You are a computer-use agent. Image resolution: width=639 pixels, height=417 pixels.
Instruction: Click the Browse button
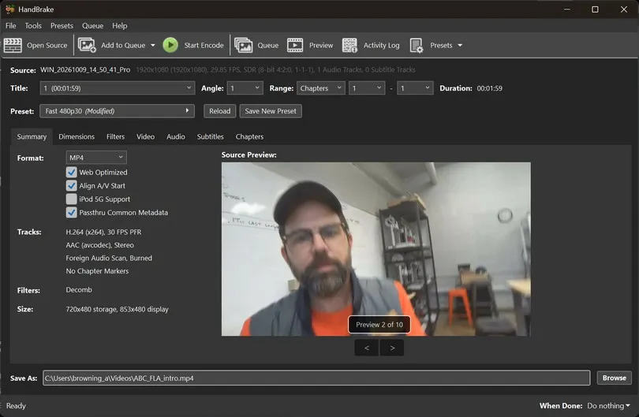[x=614, y=378]
